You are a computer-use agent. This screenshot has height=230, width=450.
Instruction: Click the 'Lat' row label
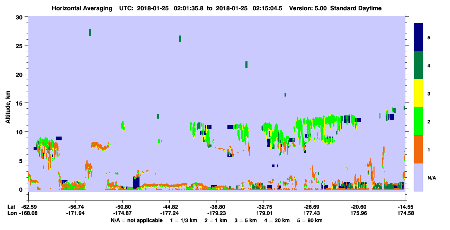(x=11, y=207)
